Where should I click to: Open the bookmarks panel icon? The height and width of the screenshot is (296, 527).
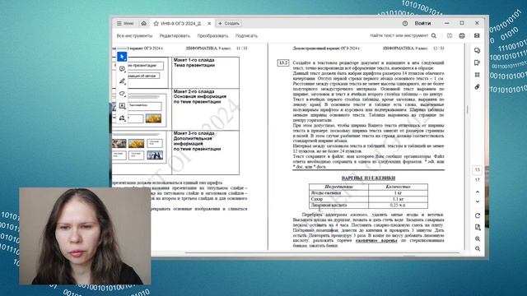[477, 62]
